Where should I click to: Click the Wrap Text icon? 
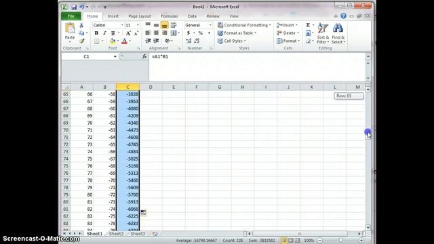tap(174, 25)
